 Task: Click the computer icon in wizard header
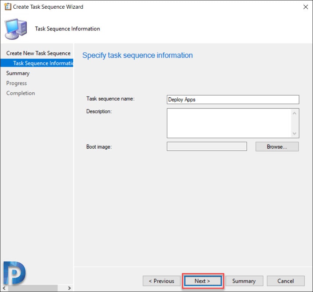pyautogui.click(x=16, y=29)
